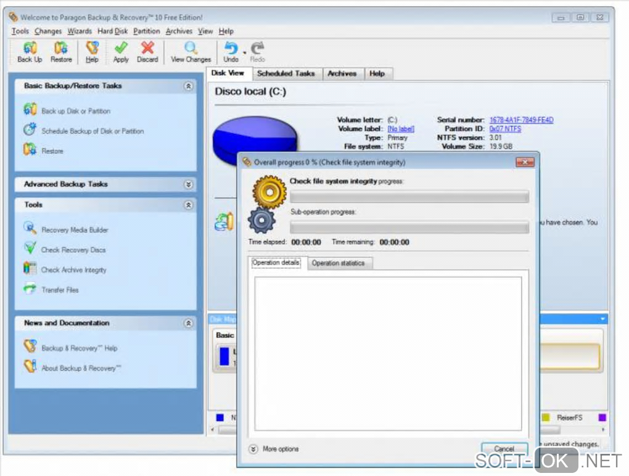Collapse the Tools panel

(x=188, y=205)
